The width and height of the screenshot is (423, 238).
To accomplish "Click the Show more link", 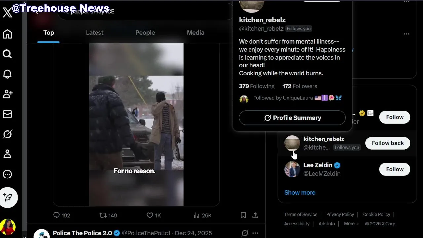I will (300, 192).
